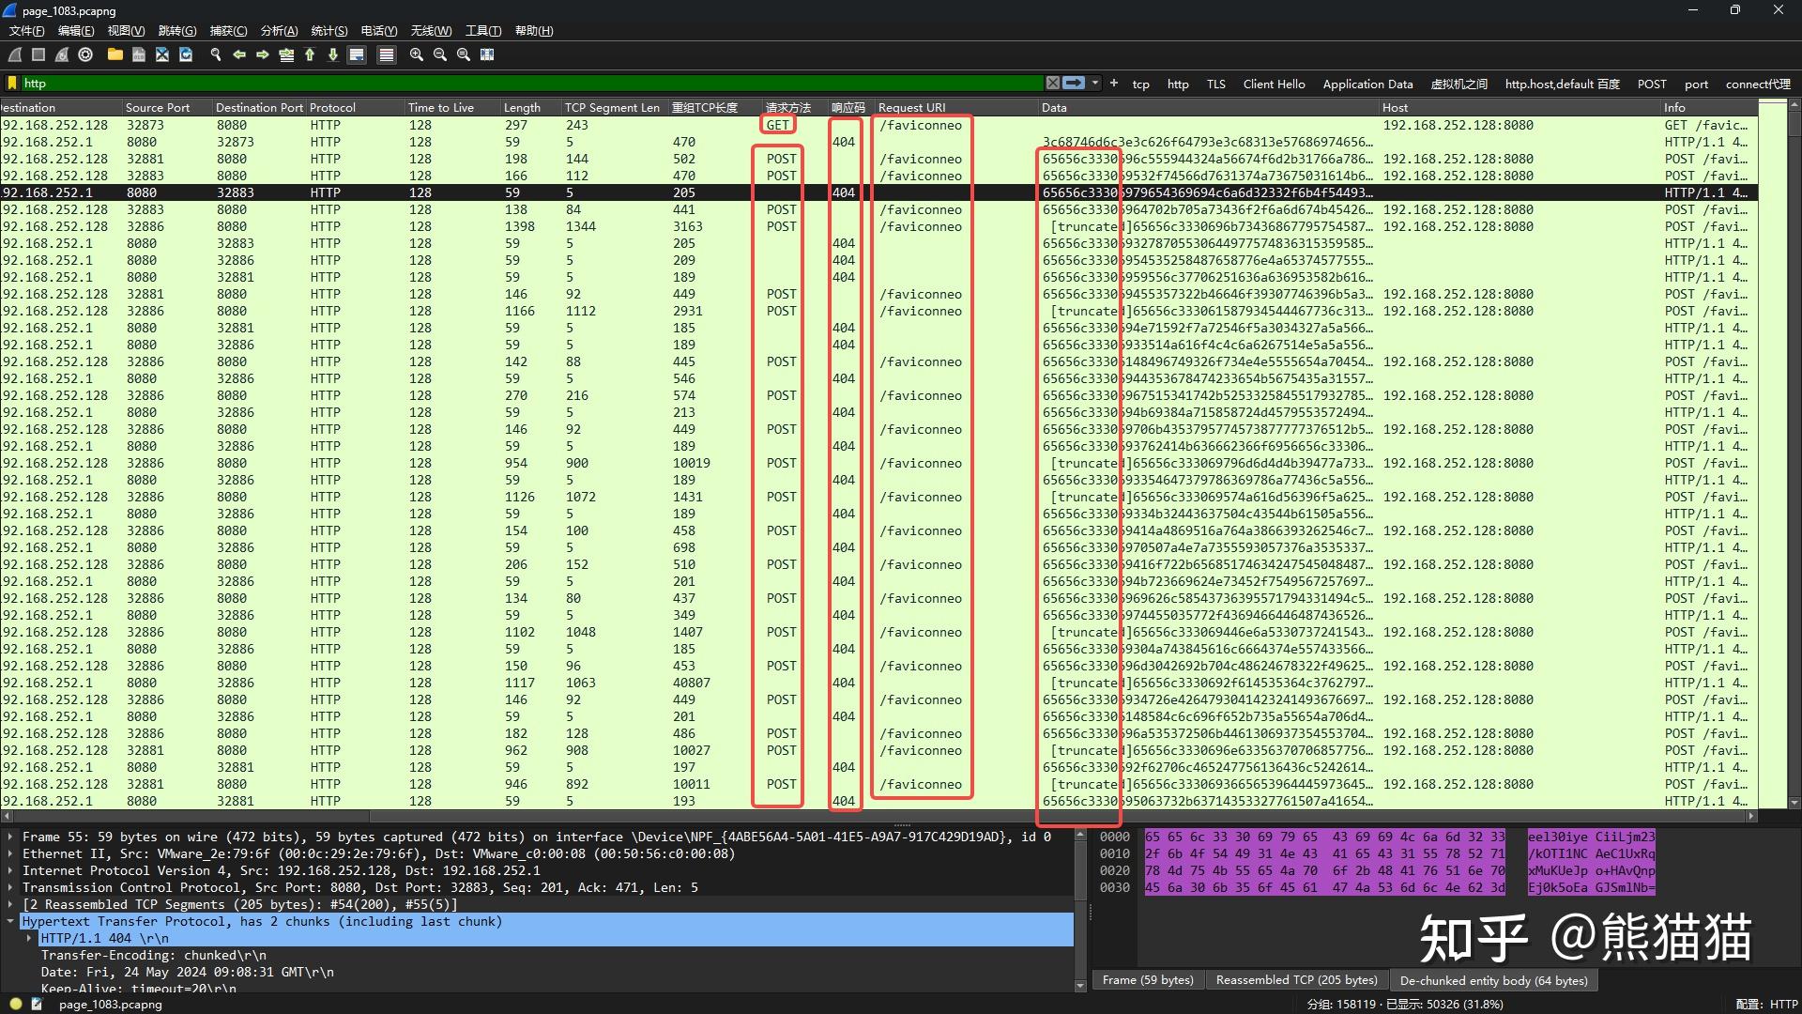
Task: Open a capture file via folder icon
Action: [115, 54]
